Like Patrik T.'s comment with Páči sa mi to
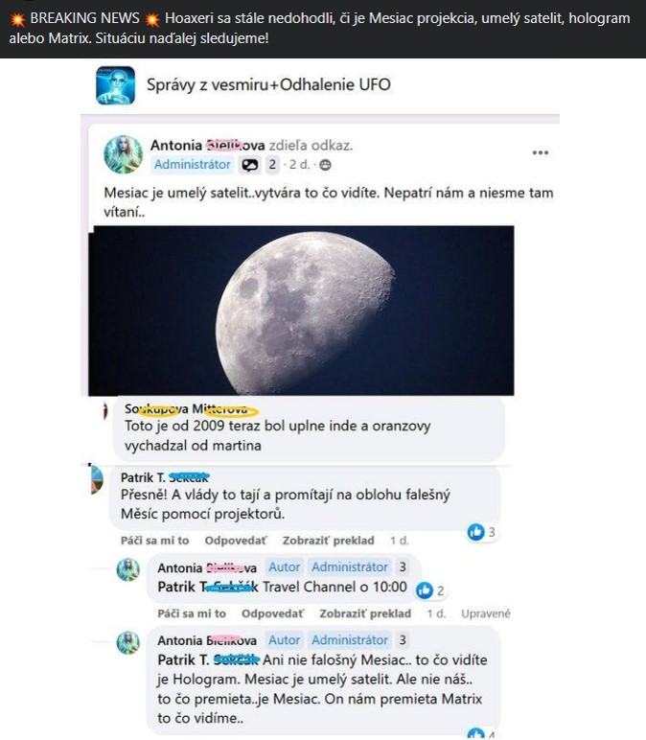Screen dimensions: 646x740 coord(154,541)
